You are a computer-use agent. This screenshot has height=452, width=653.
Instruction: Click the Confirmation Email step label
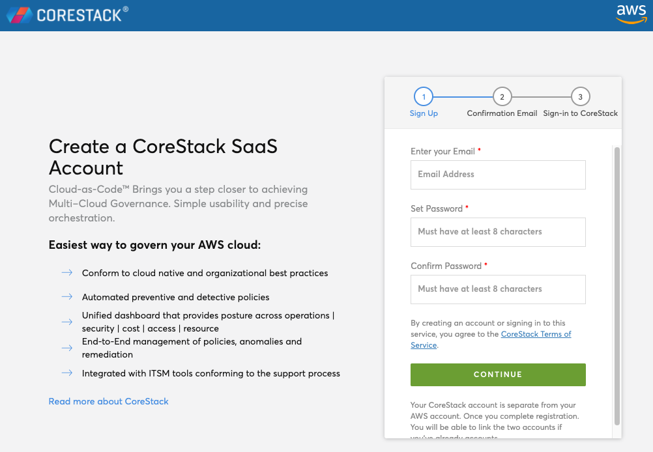click(x=502, y=113)
